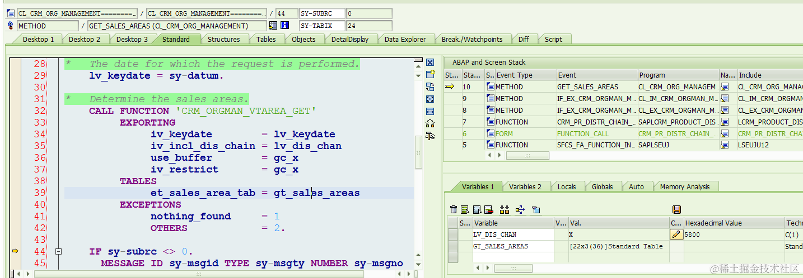Click the empty variable name cell in third row
Screen dimensions: 803x278
tap(513, 257)
